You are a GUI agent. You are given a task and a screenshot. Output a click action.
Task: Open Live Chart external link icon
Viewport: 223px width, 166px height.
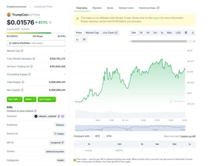pos(116,33)
